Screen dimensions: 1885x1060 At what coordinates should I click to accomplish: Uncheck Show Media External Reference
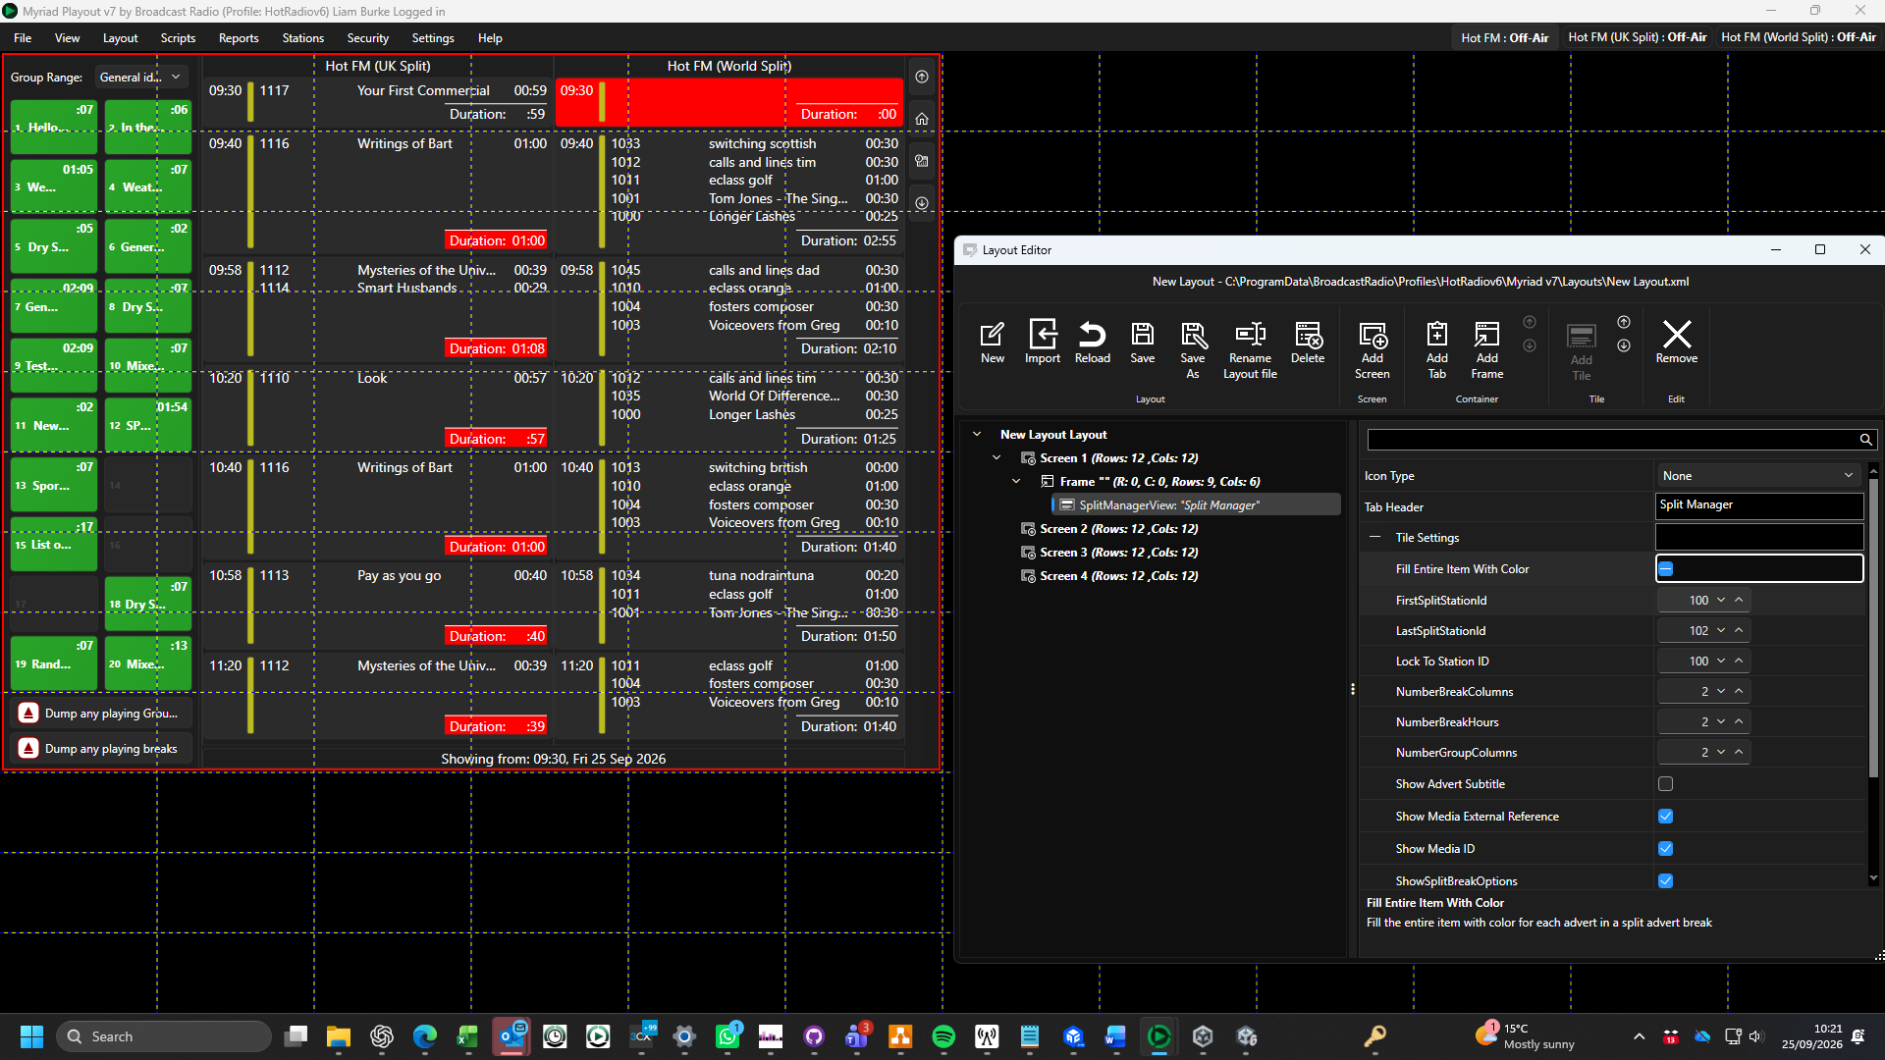(x=1665, y=817)
